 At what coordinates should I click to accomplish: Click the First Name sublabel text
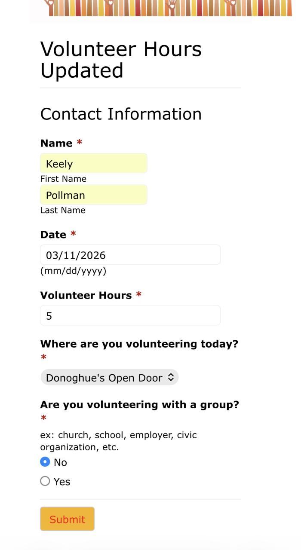(63, 179)
